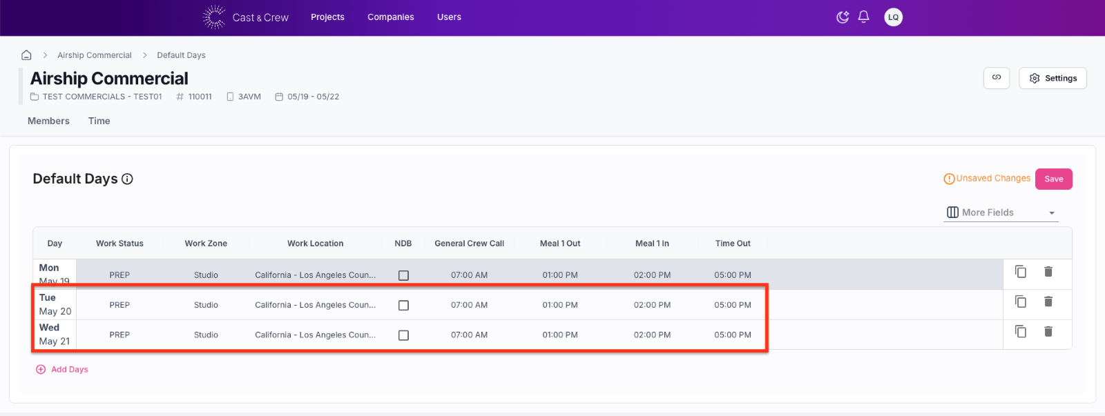The width and height of the screenshot is (1105, 416).
Task: Edit Mon General Crew Call 07:00 AM
Action: pyautogui.click(x=470, y=275)
